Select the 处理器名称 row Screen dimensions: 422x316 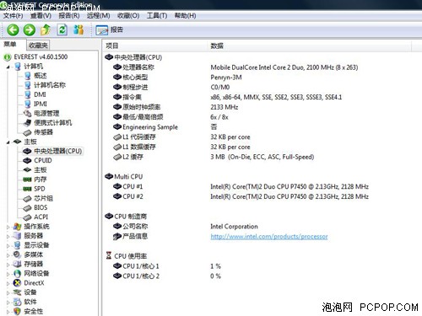click(235, 67)
